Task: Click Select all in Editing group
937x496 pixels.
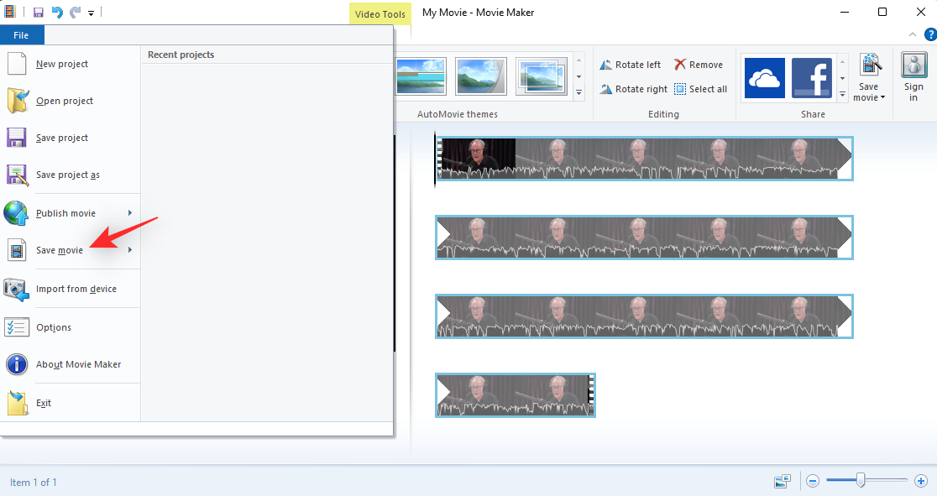Action: (x=701, y=89)
